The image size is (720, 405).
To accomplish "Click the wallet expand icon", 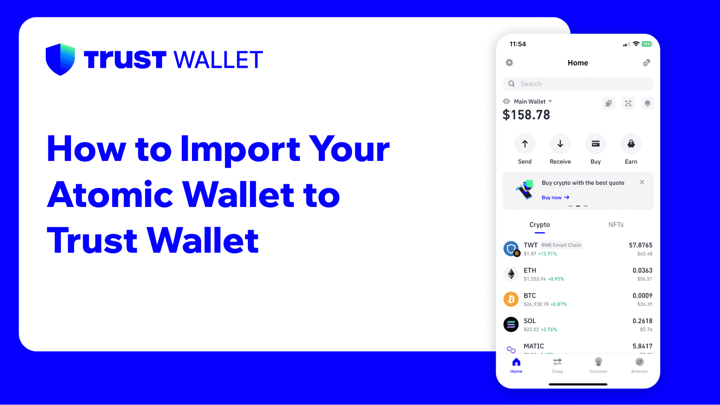I will pos(628,103).
